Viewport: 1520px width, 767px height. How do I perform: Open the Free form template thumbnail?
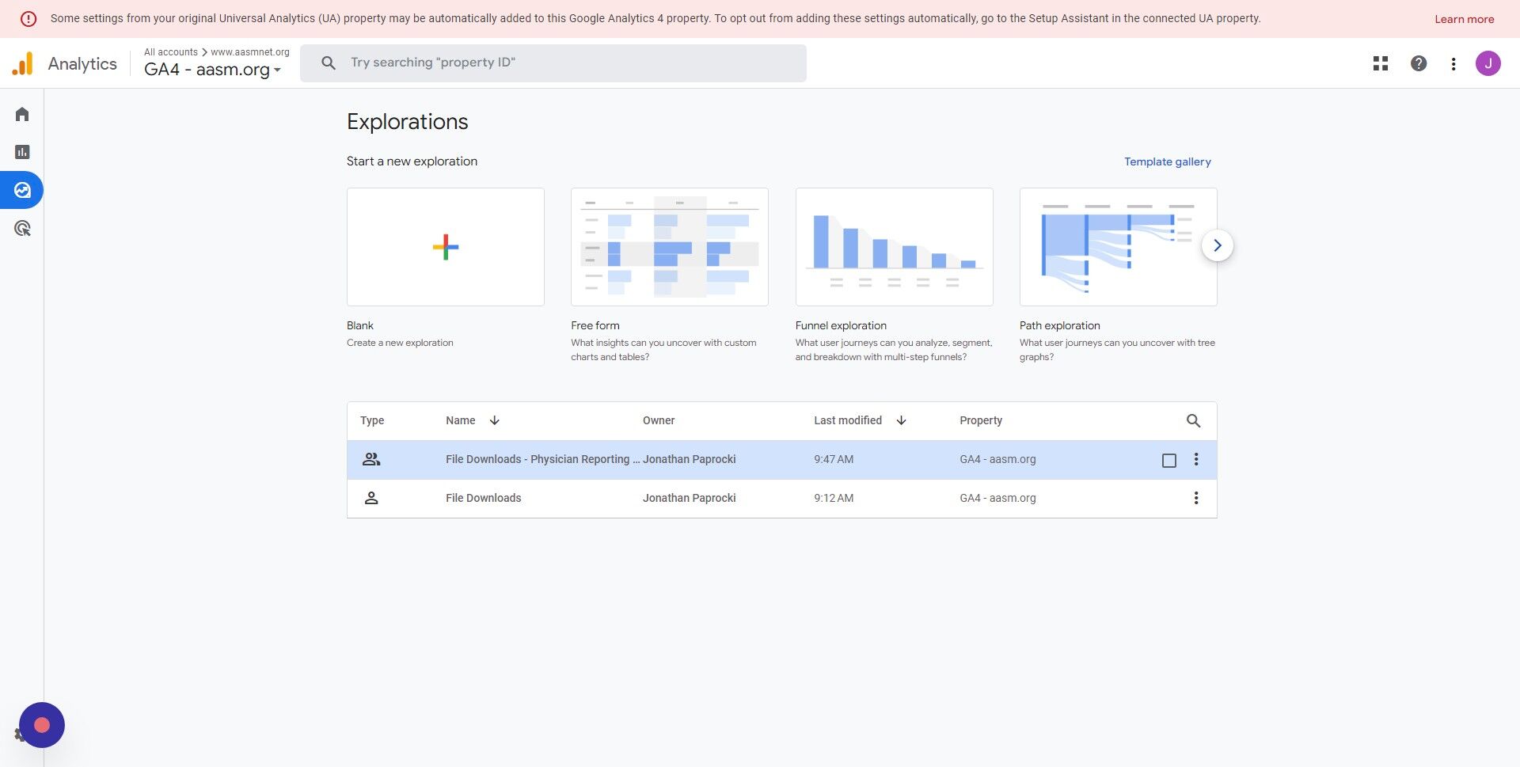[x=670, y=247]
